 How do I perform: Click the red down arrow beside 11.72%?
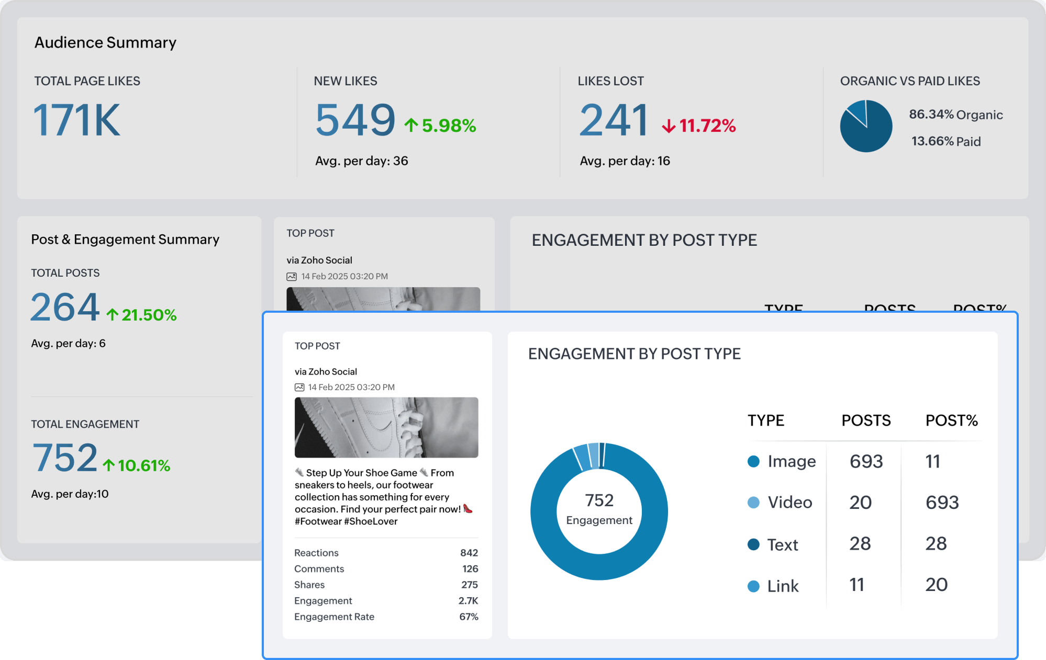pos(669,126)
